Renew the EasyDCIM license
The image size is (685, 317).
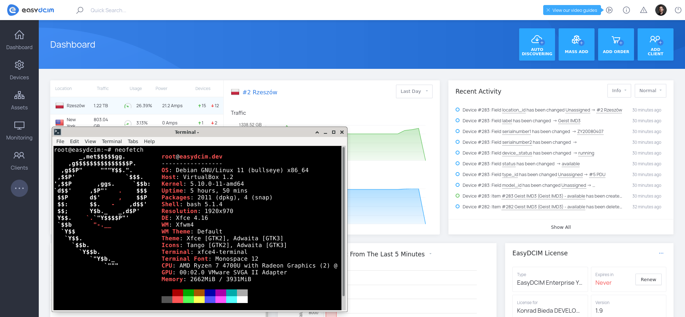(x=648, y=279)
